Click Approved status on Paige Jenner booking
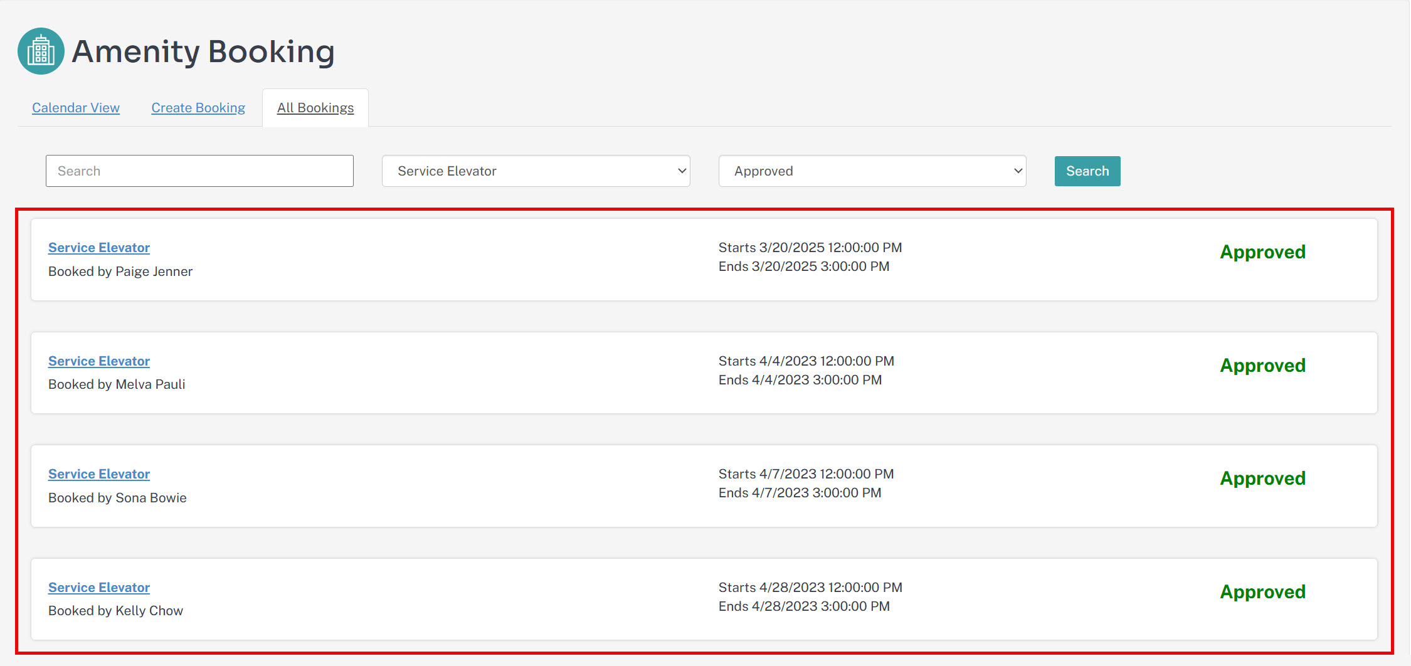 tap(1262, 253)
